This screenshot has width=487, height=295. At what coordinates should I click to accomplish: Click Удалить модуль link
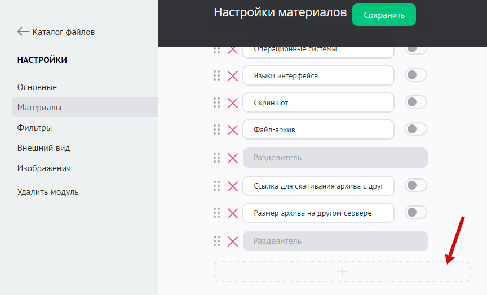point(48,192)
